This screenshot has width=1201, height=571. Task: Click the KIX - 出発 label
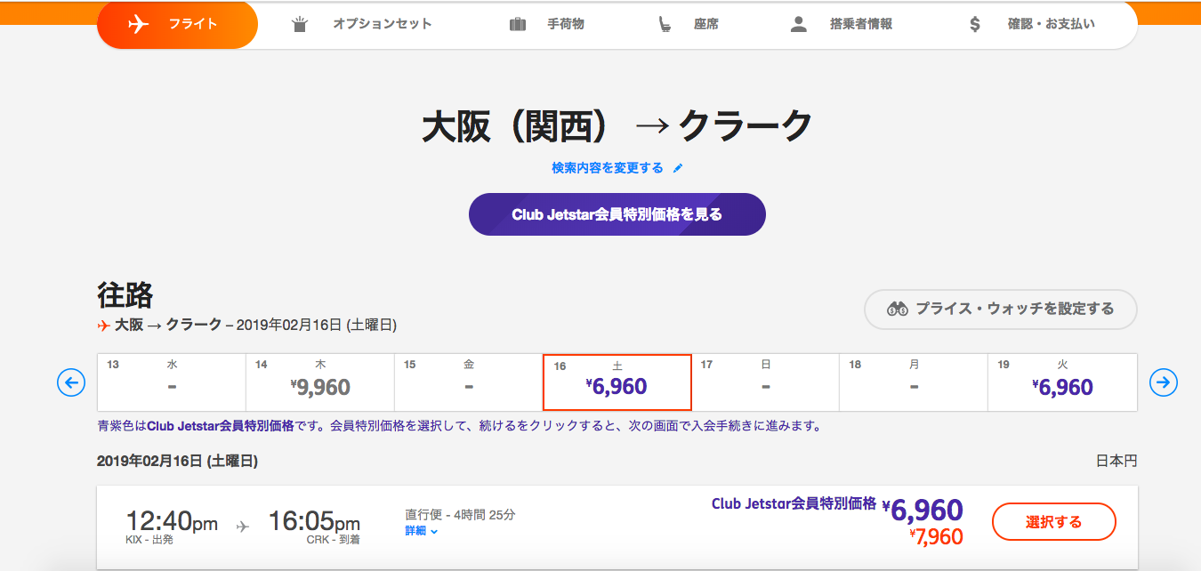[149, 540]
